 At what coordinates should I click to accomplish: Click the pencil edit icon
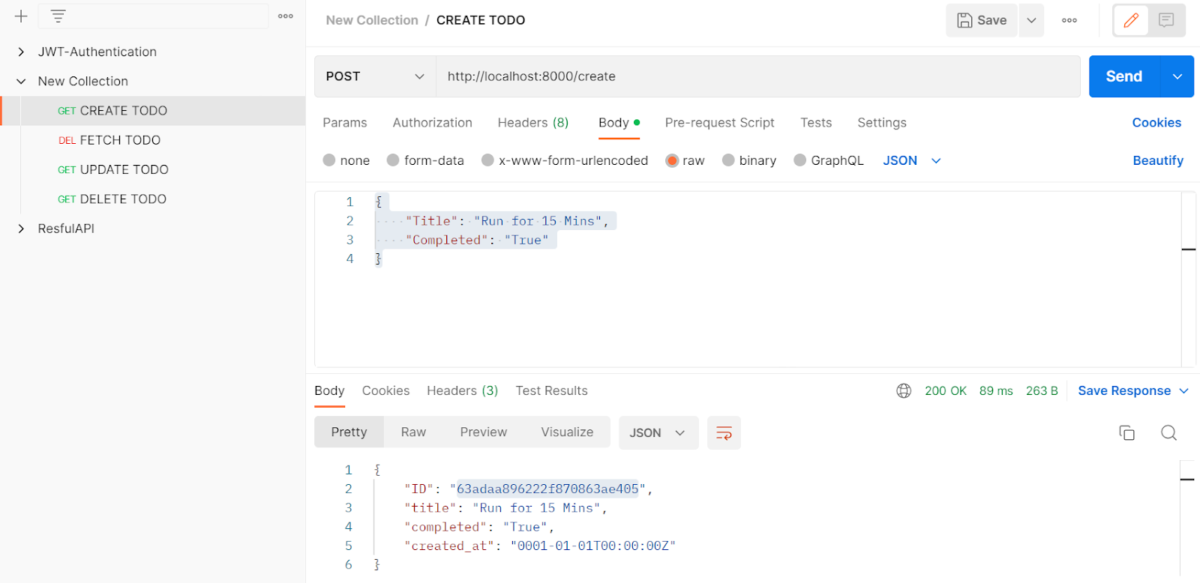click(x=1131, y=20)
